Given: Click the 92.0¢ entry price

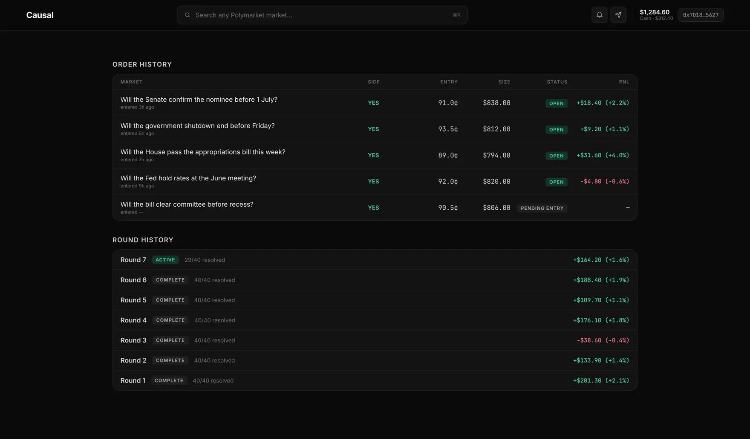Looking at the screenshot, I should [448, 181].
